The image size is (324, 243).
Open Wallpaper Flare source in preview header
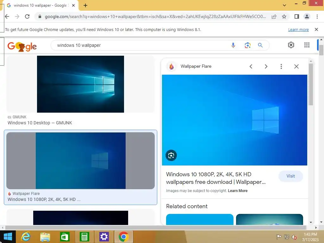pos(196,66)
